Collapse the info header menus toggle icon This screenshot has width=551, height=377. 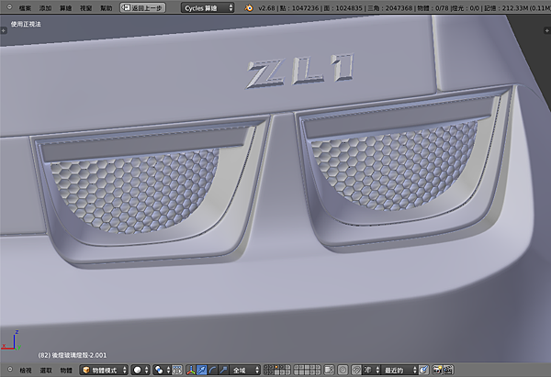pyautogui.click(x=9, y=7)
